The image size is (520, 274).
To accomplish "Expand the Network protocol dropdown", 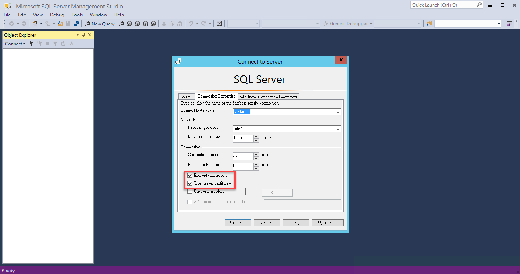I will [x=338, y=129].
